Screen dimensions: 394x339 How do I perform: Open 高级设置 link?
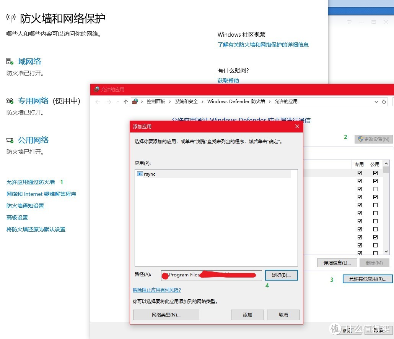[x=17, y=217]
